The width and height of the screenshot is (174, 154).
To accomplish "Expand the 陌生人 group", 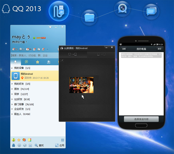I will pyautogui.click(x=12, y=114).
